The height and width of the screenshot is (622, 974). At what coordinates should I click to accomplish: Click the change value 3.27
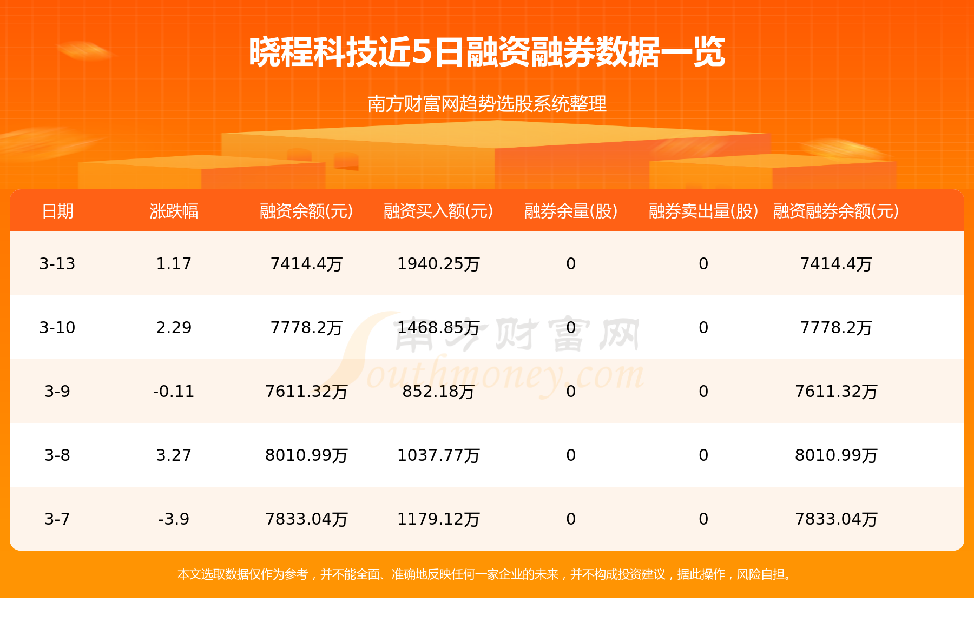(x=174, y=455)
